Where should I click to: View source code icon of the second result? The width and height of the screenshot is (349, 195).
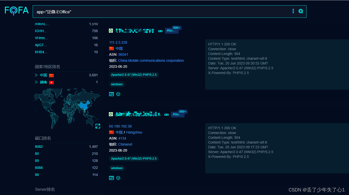111,178
